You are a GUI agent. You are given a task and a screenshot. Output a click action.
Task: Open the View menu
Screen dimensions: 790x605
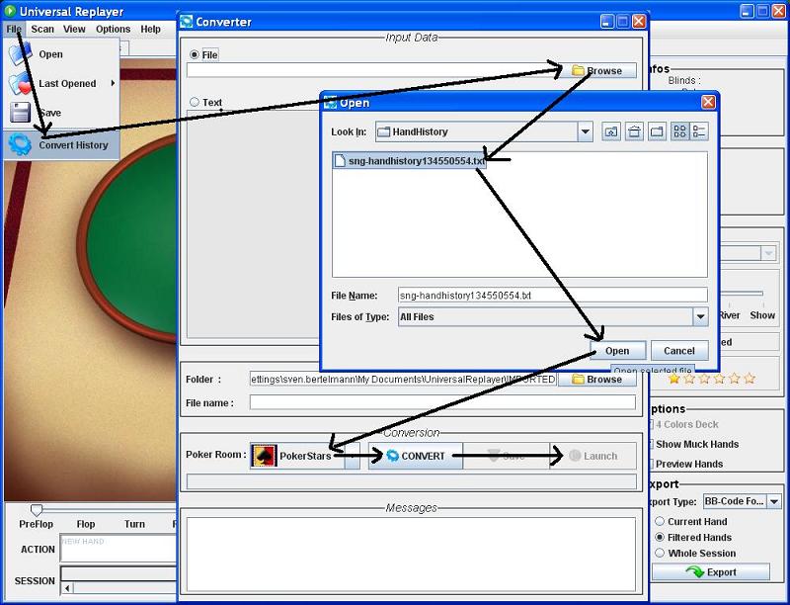tap(74, 30)
